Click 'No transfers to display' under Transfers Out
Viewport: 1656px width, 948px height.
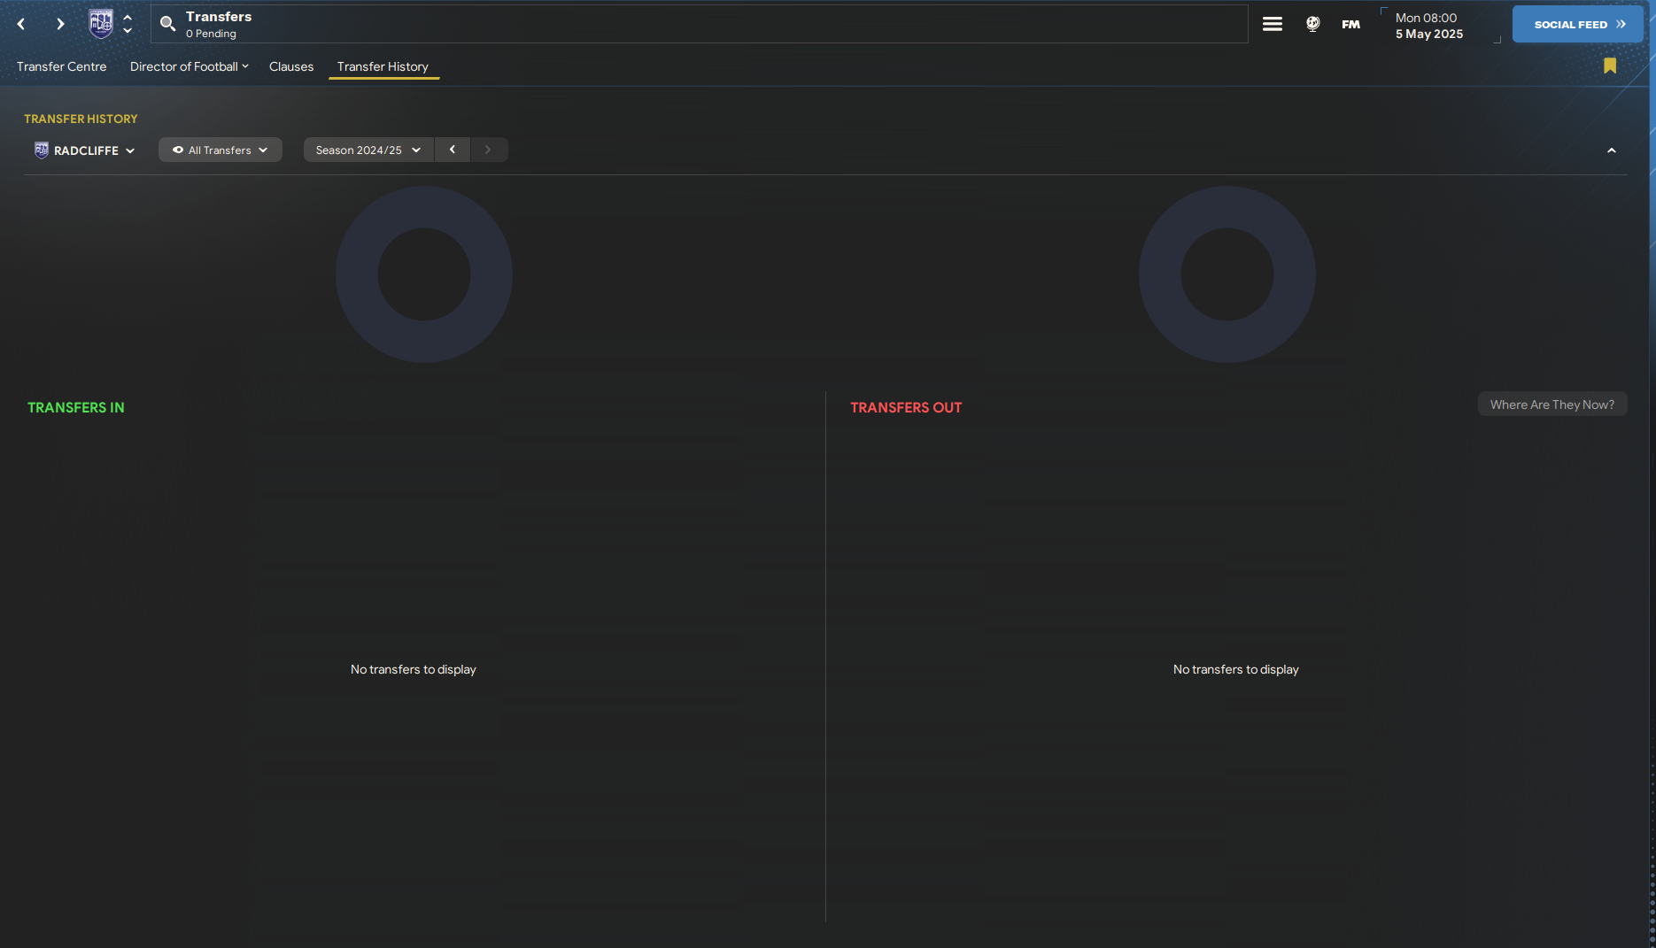click(x=1236, y=669)
